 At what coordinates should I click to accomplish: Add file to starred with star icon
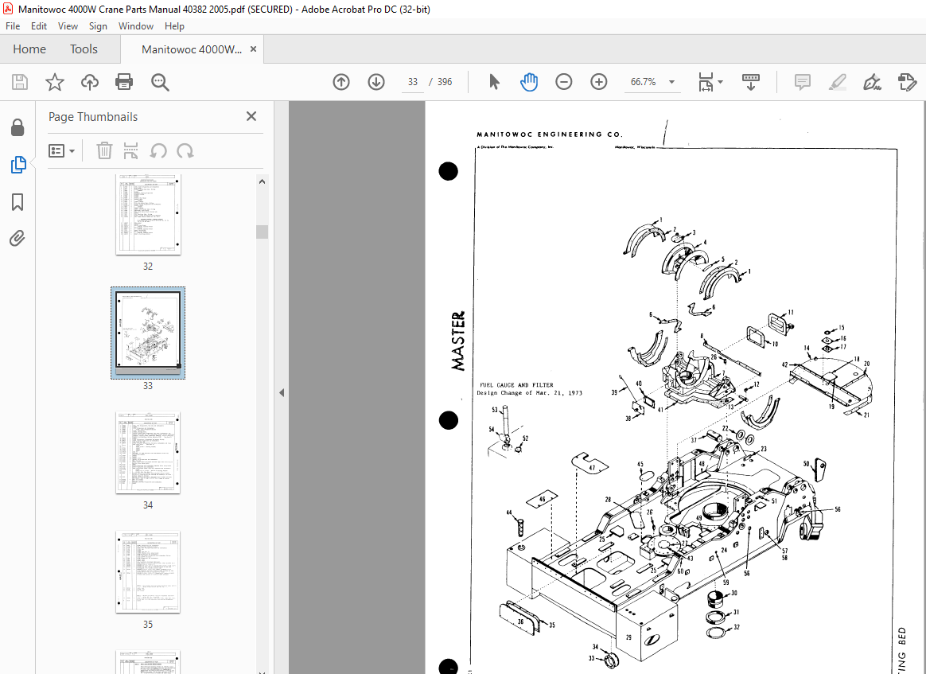click(x=55, y=82)
